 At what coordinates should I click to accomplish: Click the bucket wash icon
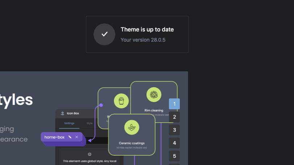pyautogui.click(x=121, y=101)
